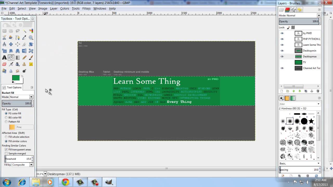Image resolution: width=333 pixels, height=187 pixels.
Task: Open the File menu
Action: pos(4,8)
